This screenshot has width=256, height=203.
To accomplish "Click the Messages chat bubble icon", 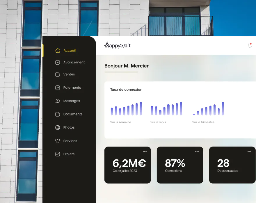I will tap(58, 101).
